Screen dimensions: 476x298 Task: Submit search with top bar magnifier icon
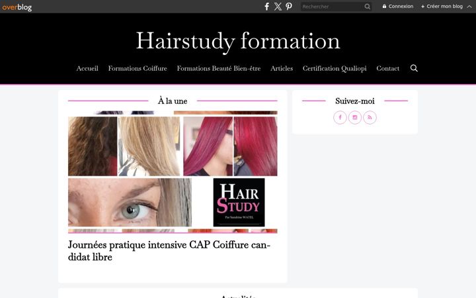click(x=368, y=7)
